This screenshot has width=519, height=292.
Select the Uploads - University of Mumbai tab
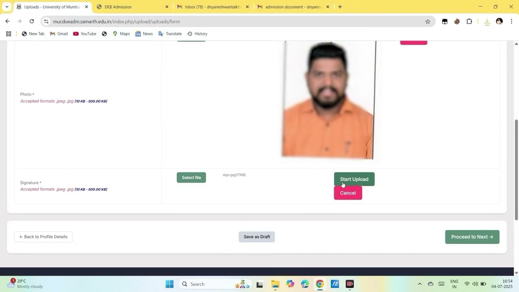point(51,7)
